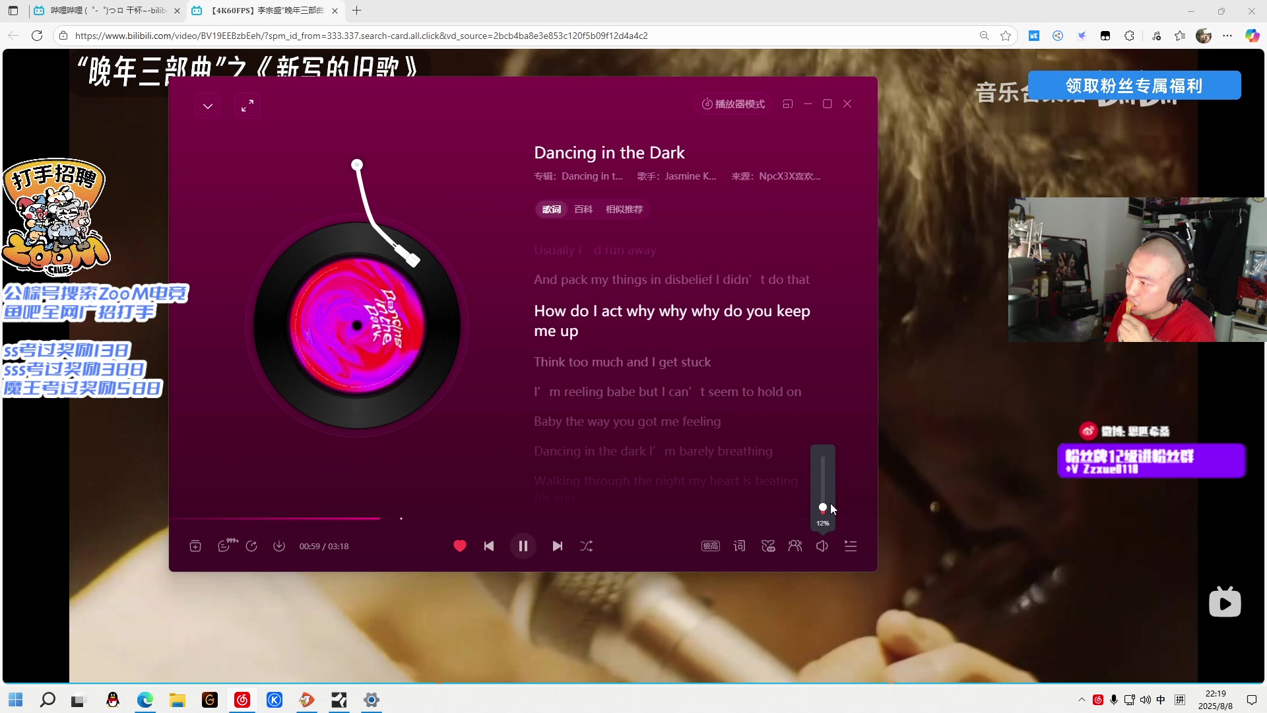This screenshot has width=1267, height=713.
Task: Open favorites list icon
Action: [x=1180, y=36]
